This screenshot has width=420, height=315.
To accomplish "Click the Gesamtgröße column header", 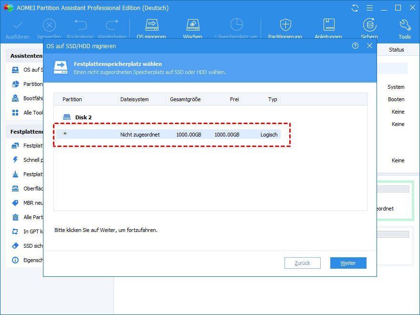I will click(185, 99).
